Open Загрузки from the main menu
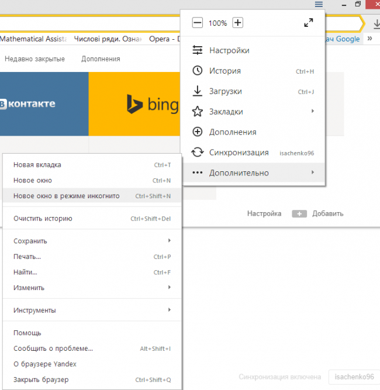380x390 pixels. tap(253, 91)
